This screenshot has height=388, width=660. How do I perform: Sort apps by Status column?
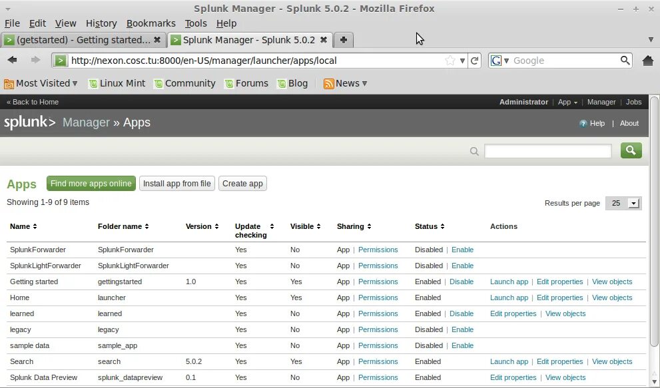coord(430,226)
